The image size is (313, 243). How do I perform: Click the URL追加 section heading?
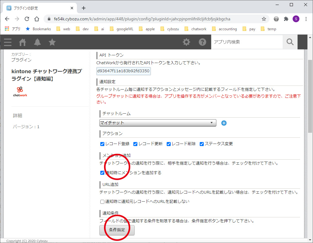tap(111, 185)
